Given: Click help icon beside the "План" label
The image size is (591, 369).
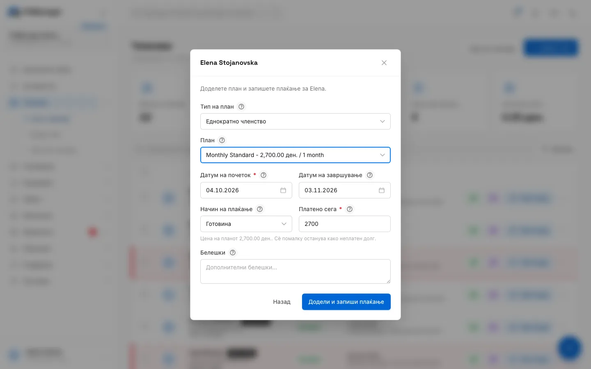Looking at the screenshot, I should 222,140.
